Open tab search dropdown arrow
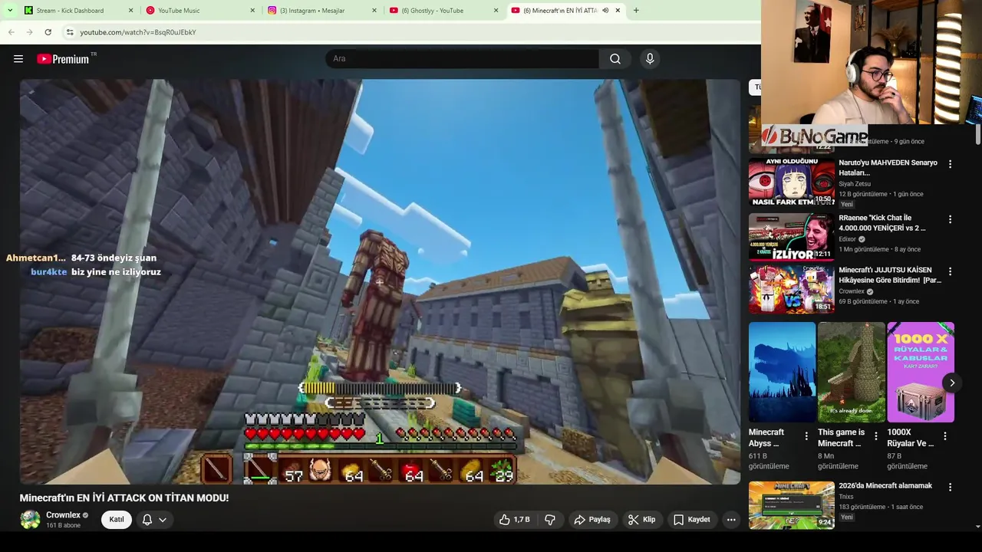This screenshot has height=552, width=982. 9,11
